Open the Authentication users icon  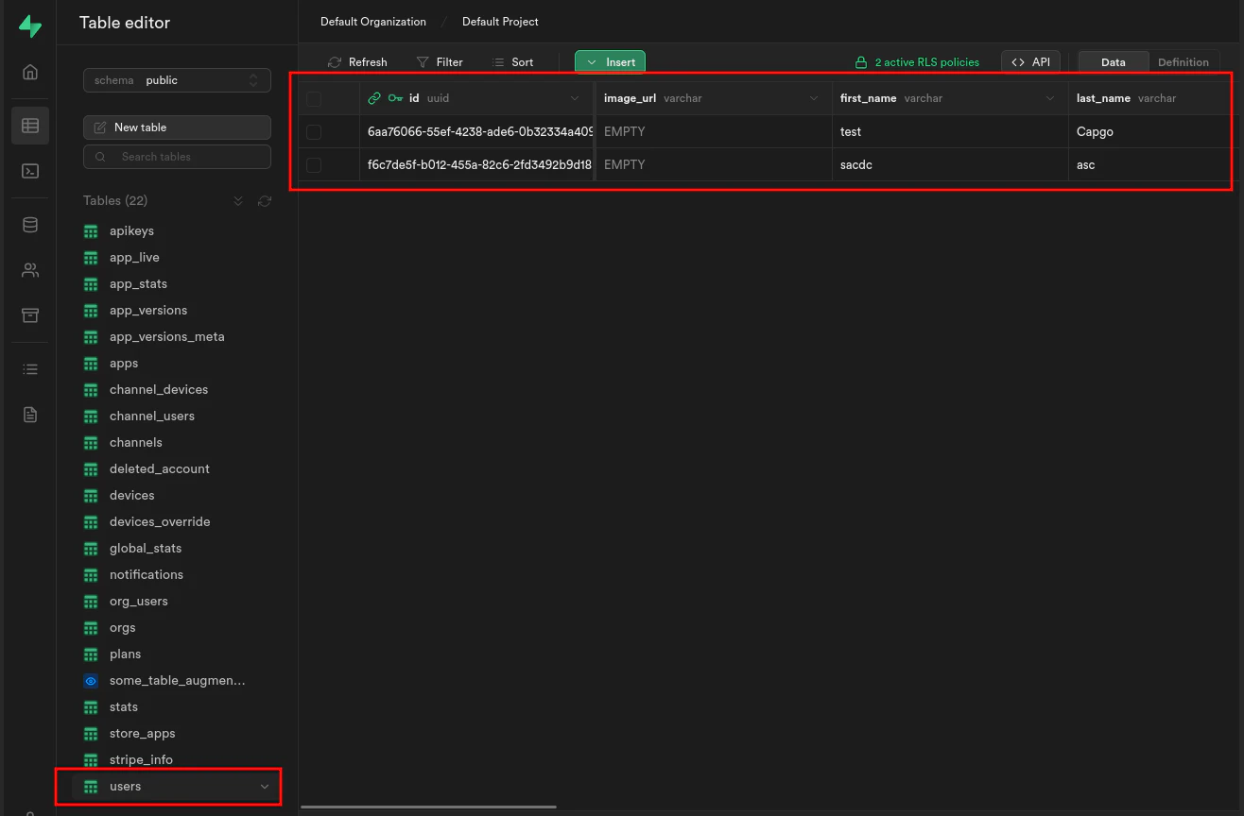(29, 269)
